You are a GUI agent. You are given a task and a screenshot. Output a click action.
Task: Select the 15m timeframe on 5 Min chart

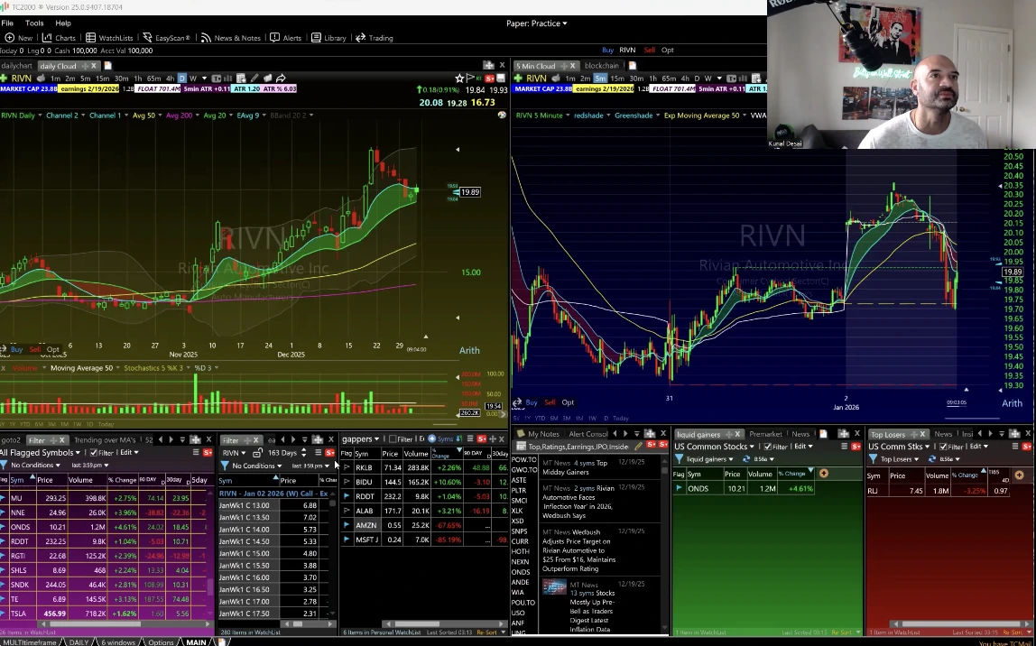[x=617, y=78]
